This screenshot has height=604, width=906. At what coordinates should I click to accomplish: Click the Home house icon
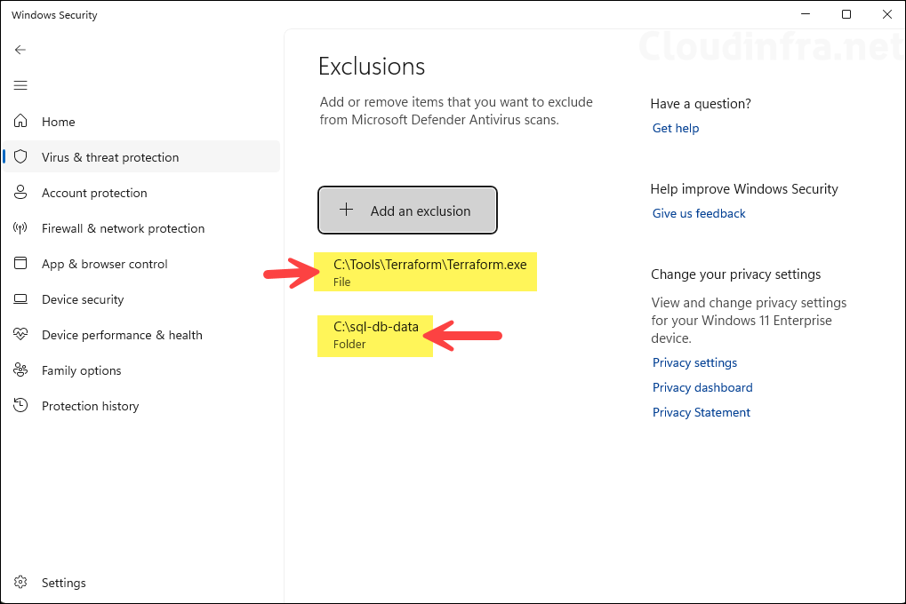click(x=20, y=122)
